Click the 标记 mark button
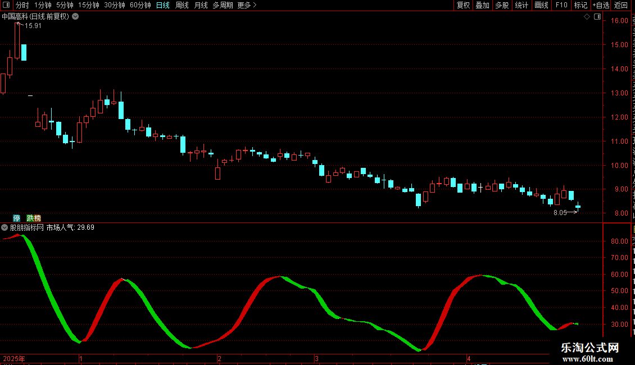The image size is (635, 365). pos(580,5)
